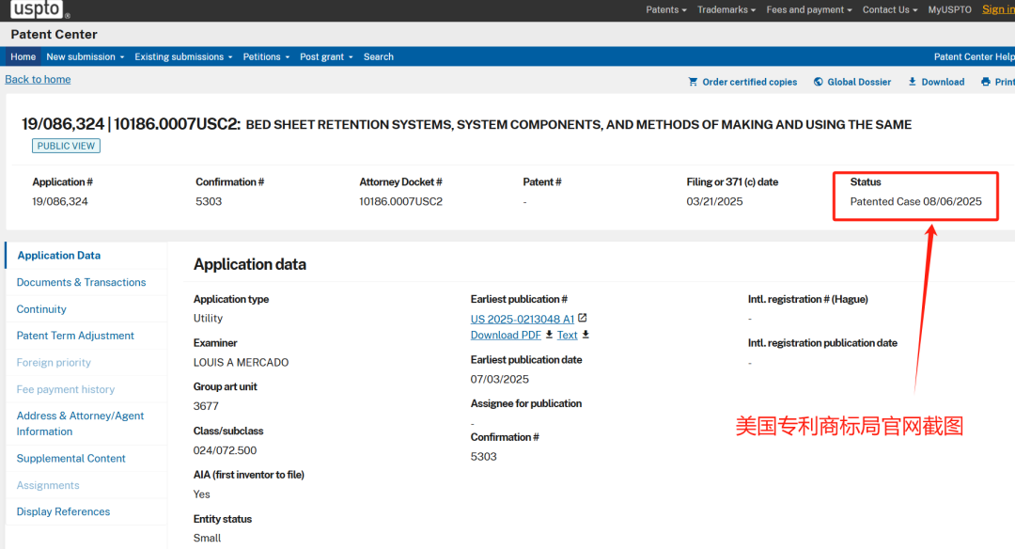Open Patent Term Adjustment in the sidebar
Viewport: 1015px width, 549px height.
pyautogui.click(x=75, y=336)
